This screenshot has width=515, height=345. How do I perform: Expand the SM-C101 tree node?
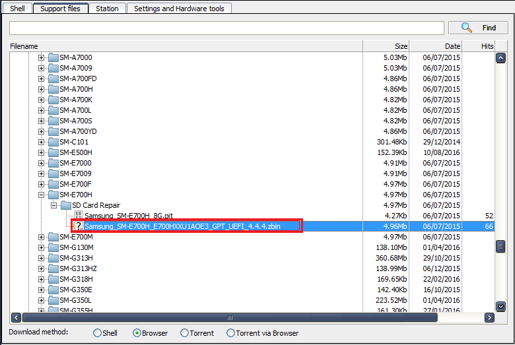pyautogui.click(x=41, y=142)
